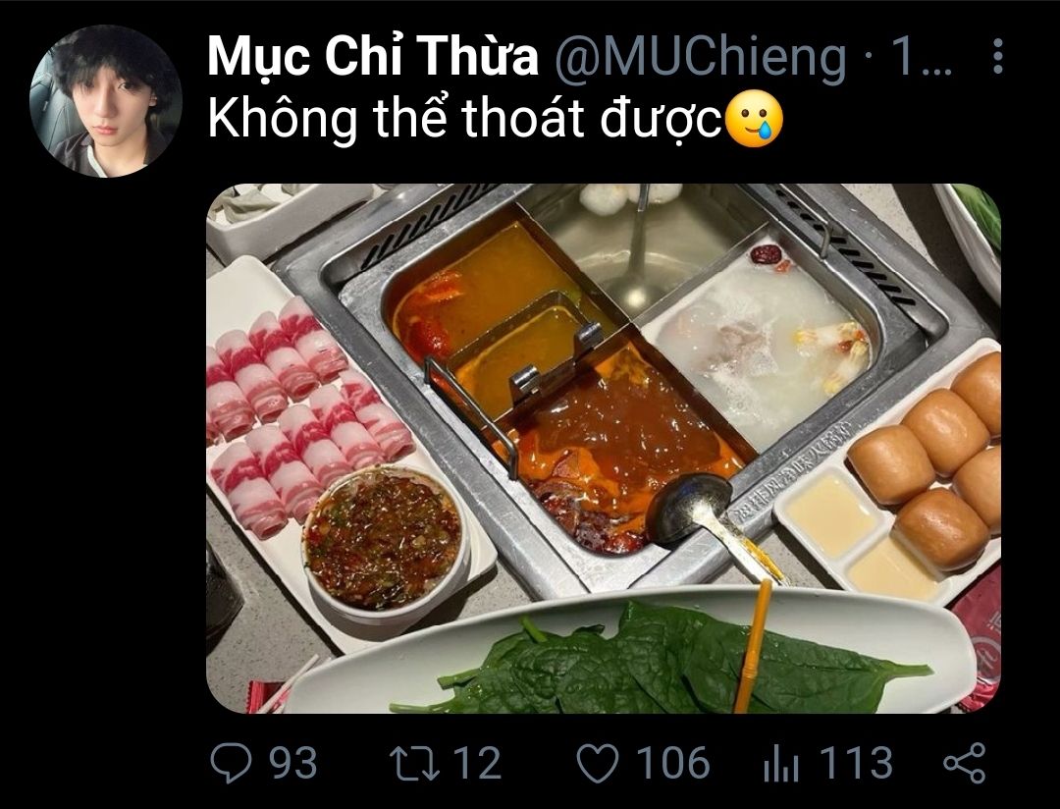Open the Mục Chỉ Thừa display name
This screenshot has width=1060, height=809.
click(x=373, y=56)
